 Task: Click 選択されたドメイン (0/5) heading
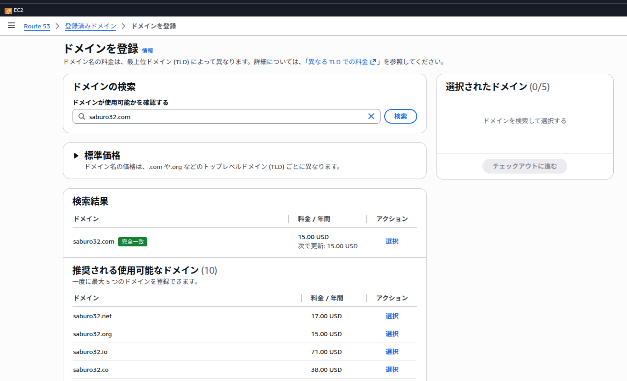pos(498,87)
